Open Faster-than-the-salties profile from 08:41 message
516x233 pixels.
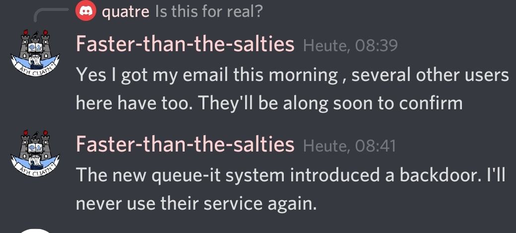(x=185, y=144)
